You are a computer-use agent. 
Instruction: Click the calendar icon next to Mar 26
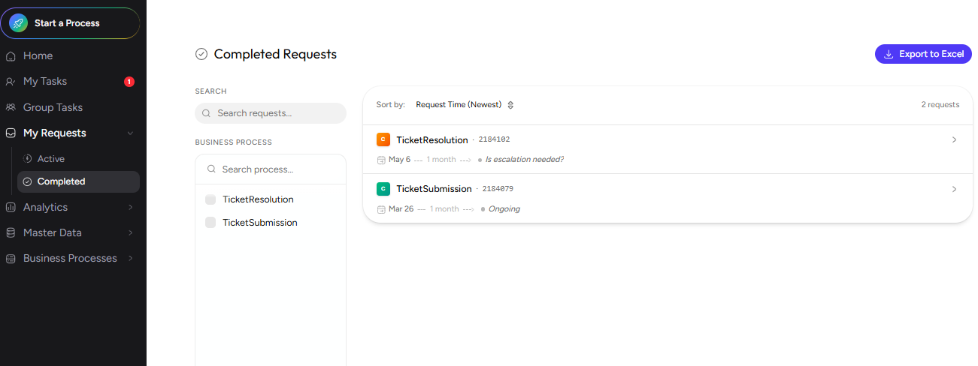pos(381,209)
